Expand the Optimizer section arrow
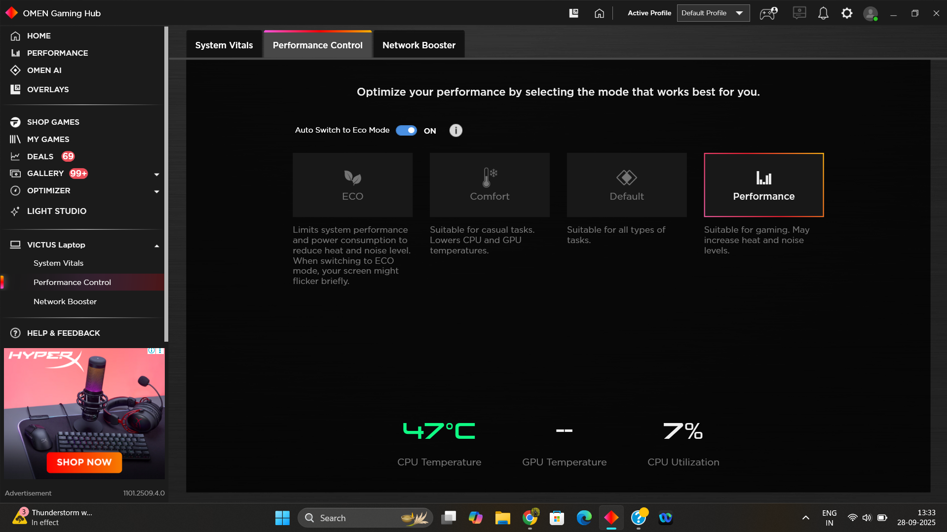 pyautogui.click(x=157, y=191)
